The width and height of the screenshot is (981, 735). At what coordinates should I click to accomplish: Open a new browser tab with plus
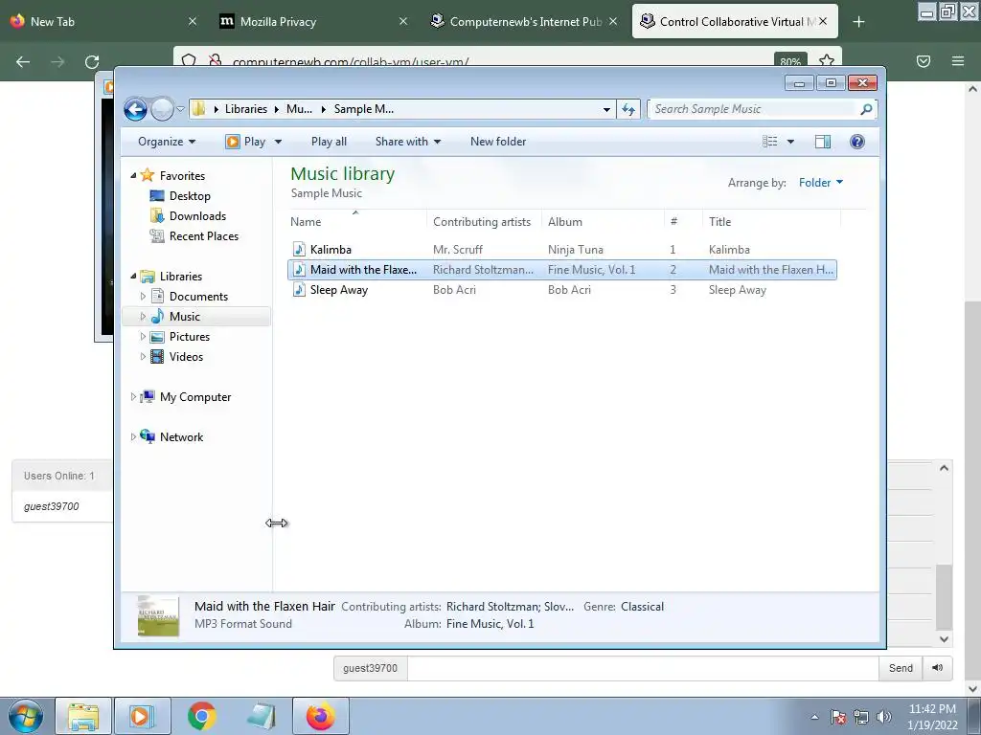(x=858, y=22)
